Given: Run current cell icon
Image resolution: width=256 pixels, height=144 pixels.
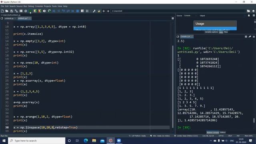Looking at the screenshot, I should point(35,11).
